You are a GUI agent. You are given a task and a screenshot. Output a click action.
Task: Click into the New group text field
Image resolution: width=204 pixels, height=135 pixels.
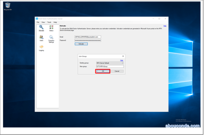(x=110, y=66)
